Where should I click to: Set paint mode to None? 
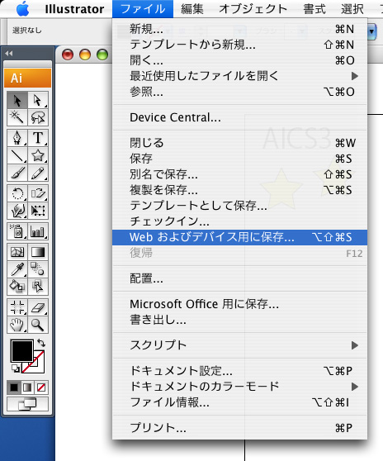click(41, 387)
